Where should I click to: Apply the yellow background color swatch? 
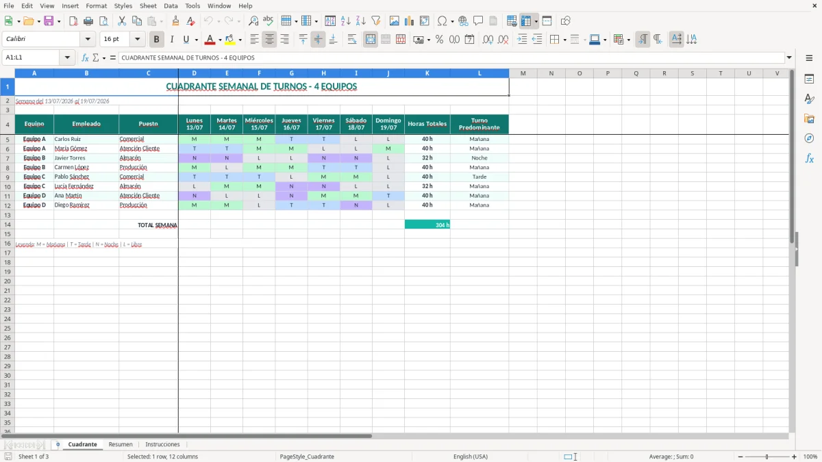pyautogui.click(x=230, y=40)
